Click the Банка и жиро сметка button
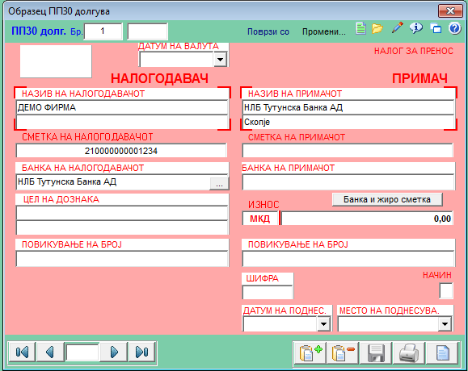The height and width of the screenshot is (371, 468). click(x=387, y=199)
